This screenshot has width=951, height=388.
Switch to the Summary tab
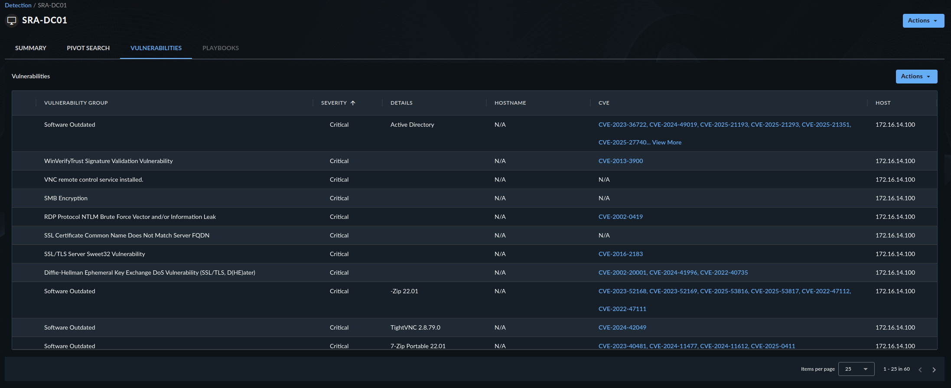pyautogui.click(x=30, y=48)
